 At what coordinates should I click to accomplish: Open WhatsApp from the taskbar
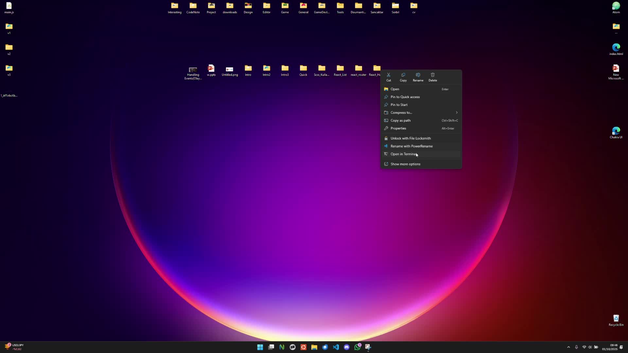[x=358, y=347]
